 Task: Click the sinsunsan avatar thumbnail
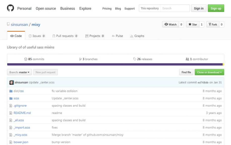pyautogui.click(x=12, y=83)
